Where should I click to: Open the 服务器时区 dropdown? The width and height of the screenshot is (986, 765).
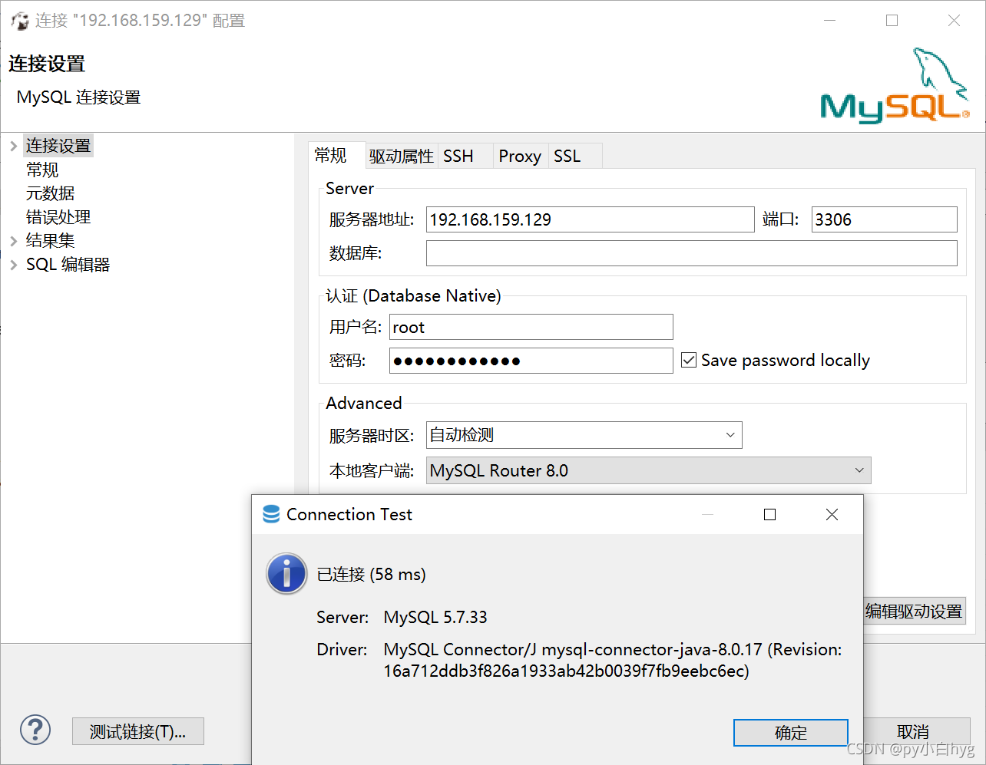(730, 435)
